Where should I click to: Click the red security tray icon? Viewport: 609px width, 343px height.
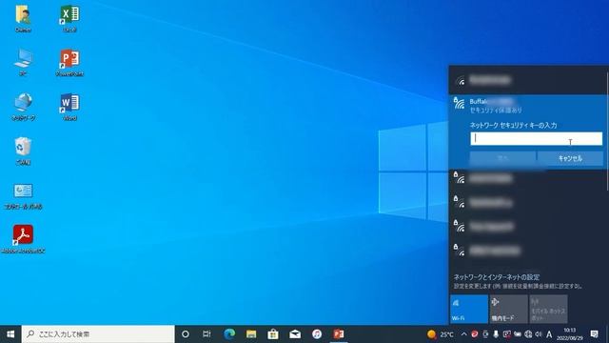(475, 334)
